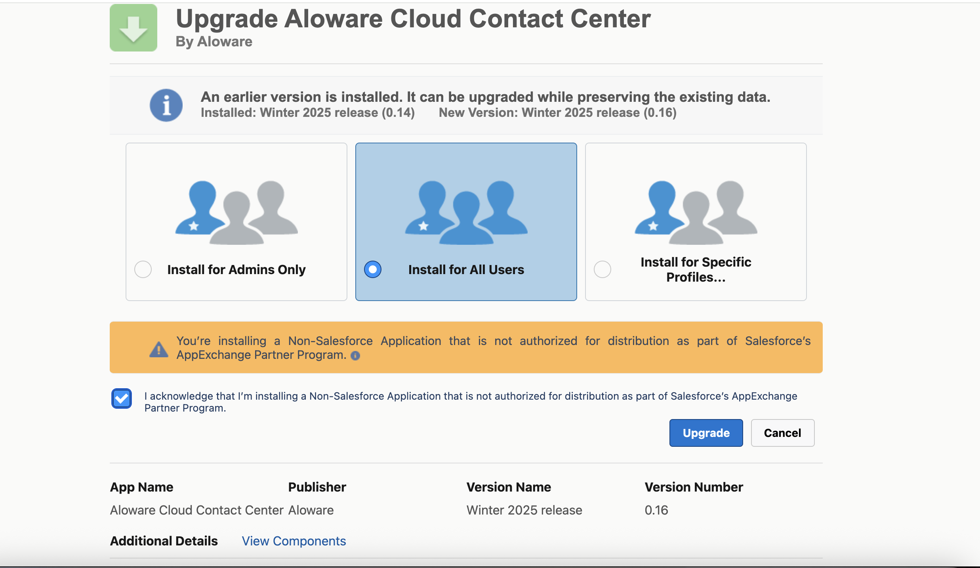Click the Cancel button

(x=782, y=433)
